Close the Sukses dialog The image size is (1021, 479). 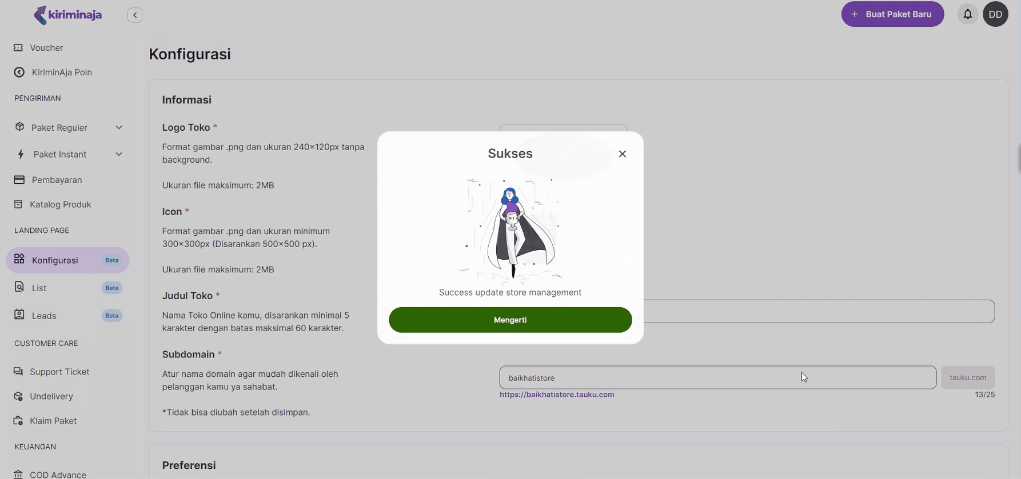tap(623, 154)
